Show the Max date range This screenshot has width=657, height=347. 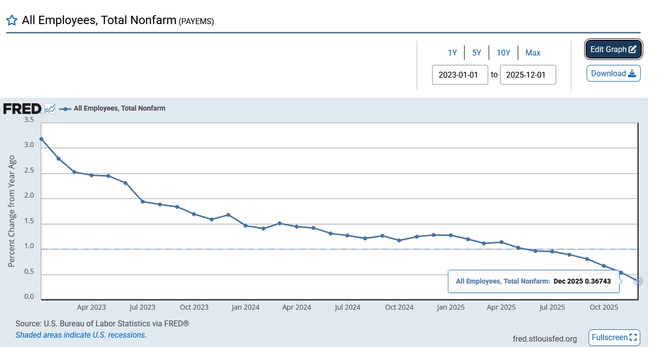click(532, 53)
